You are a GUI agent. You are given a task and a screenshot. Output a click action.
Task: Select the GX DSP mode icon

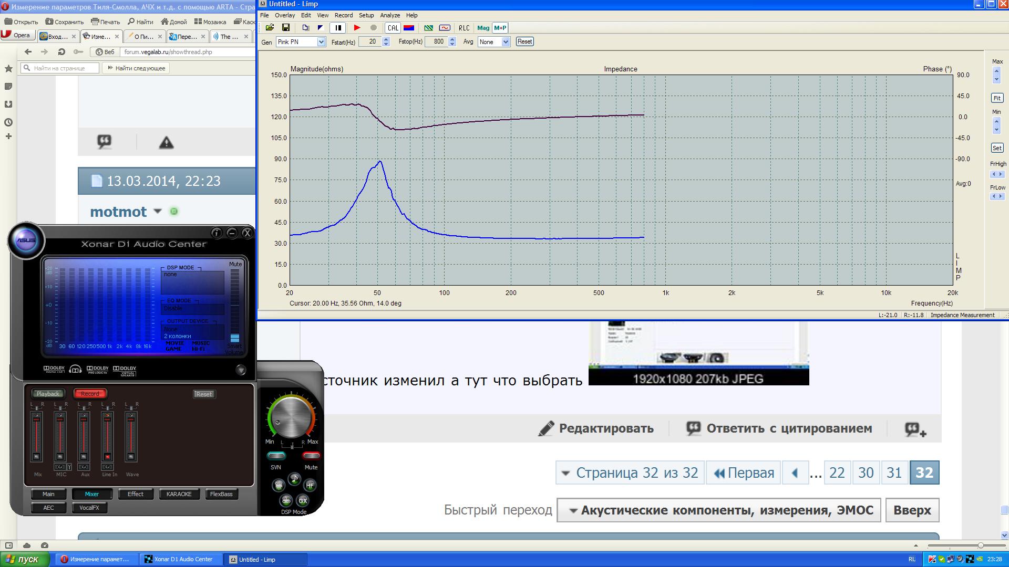tap(303, 500)
